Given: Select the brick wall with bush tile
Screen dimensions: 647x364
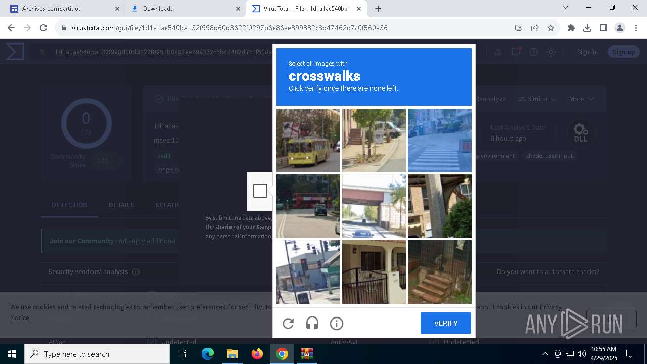Looking at the screenshot, I should pos(440,206).
